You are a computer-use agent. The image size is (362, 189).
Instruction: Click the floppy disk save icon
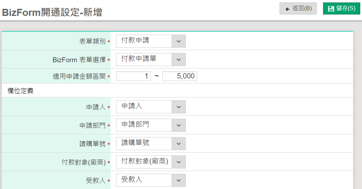click(x=331, y=9)
